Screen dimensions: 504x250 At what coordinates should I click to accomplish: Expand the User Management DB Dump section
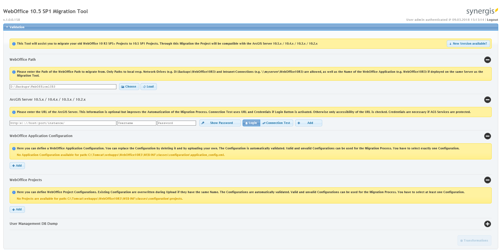point(488,224)
